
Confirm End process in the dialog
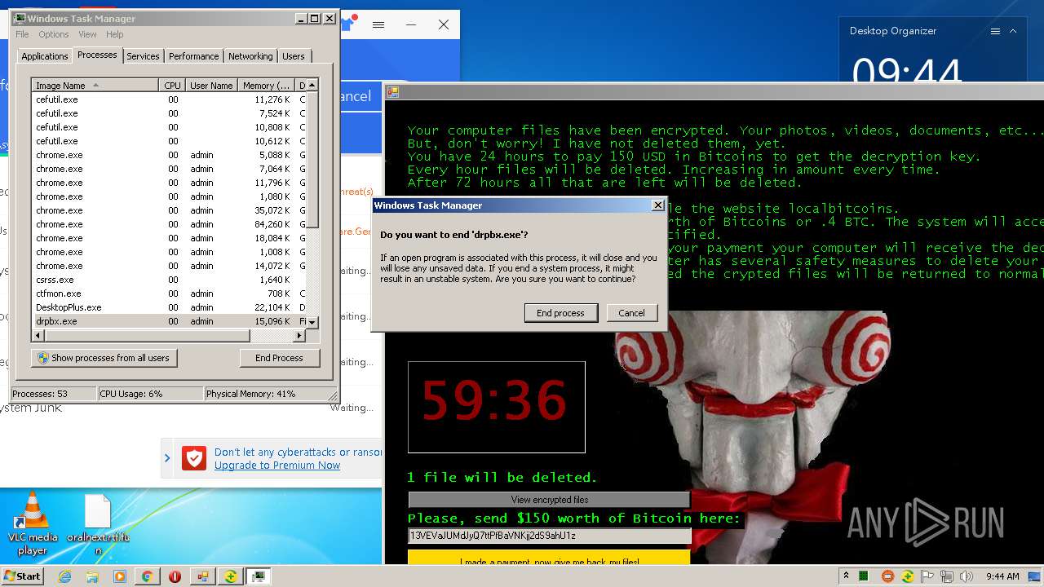click(x=560, y=313)
